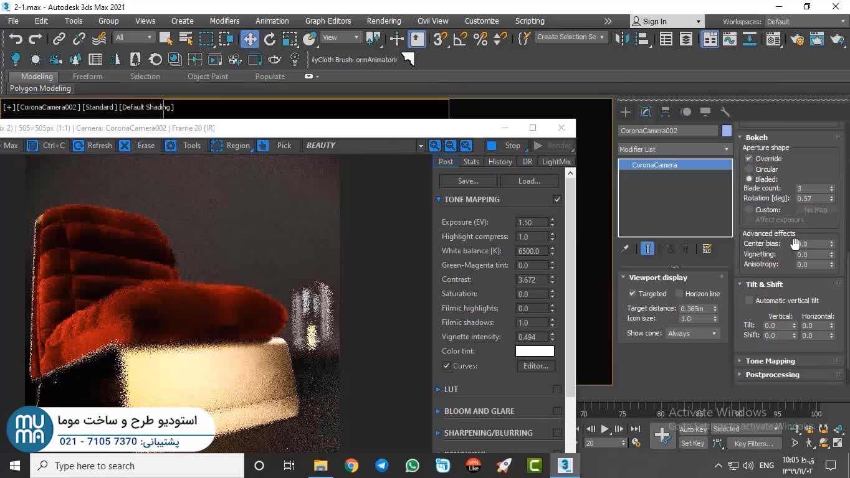Open the Rendering menu
The height and width of the screenshot is (478, 850).
pyautogui.click(x=383, y=21)
